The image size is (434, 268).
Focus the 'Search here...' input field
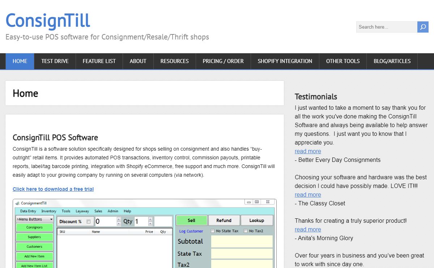(x=387, y=27)
